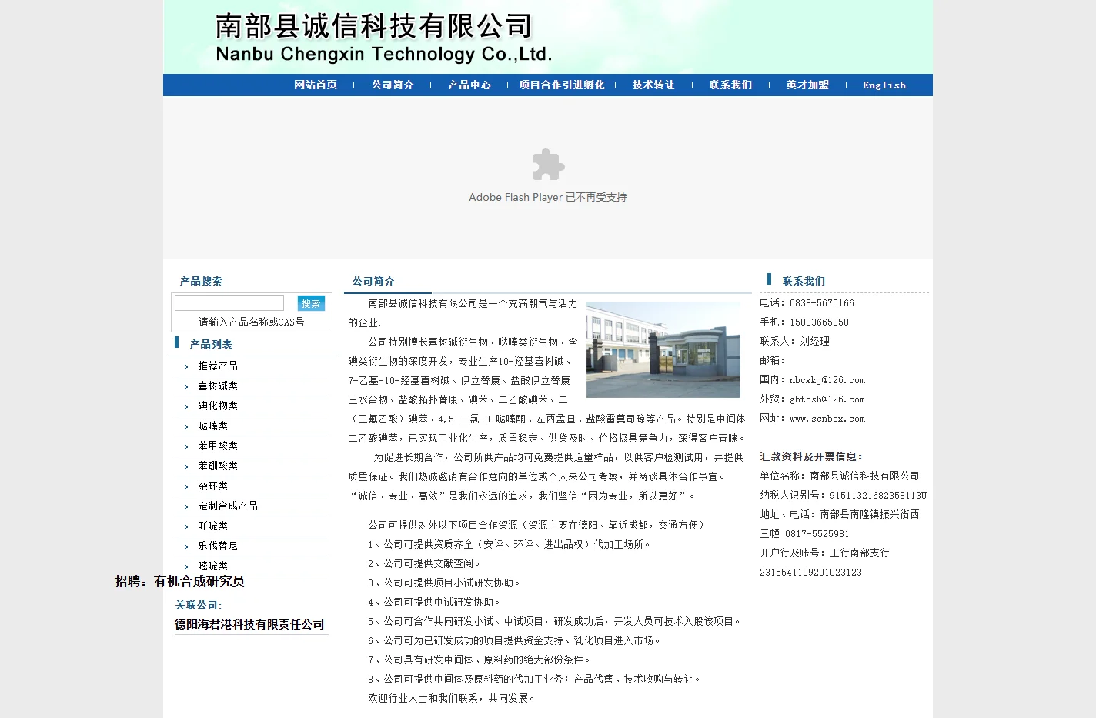Viewport: 1096px width, 718px height.
Task: Open 苯硼酸类 product category
Action: [x=218, y=466]
